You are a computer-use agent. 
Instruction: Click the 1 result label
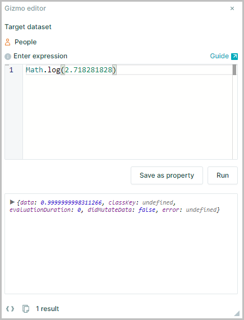47,309
